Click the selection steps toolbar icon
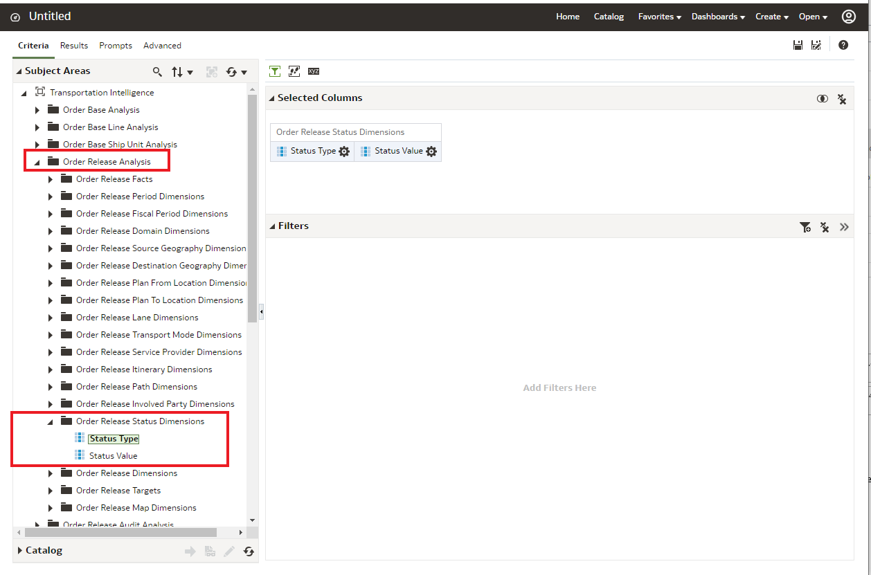871x575 pixels. (294, 71)
